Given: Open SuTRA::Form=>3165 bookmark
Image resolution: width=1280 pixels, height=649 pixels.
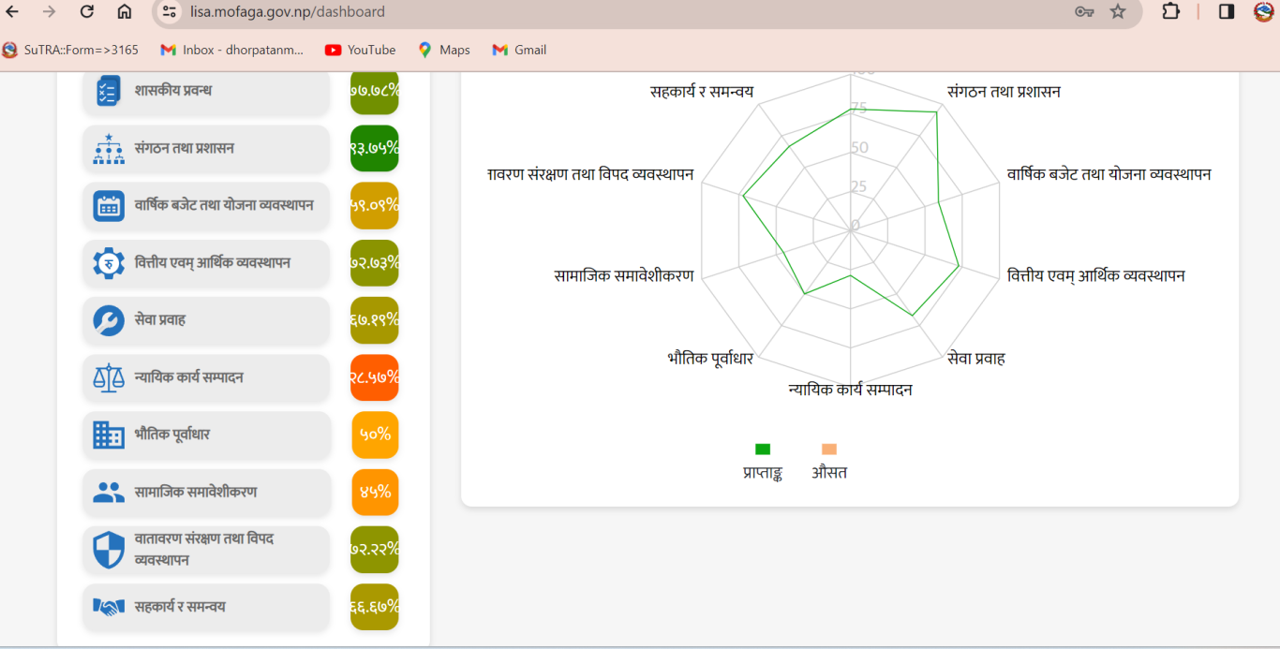Looking at the screenshot, I should click(x=70, y=50).
